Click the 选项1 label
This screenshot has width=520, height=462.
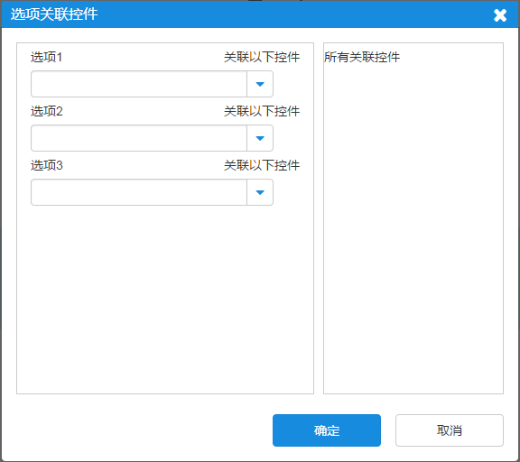[x=46, y=57]
